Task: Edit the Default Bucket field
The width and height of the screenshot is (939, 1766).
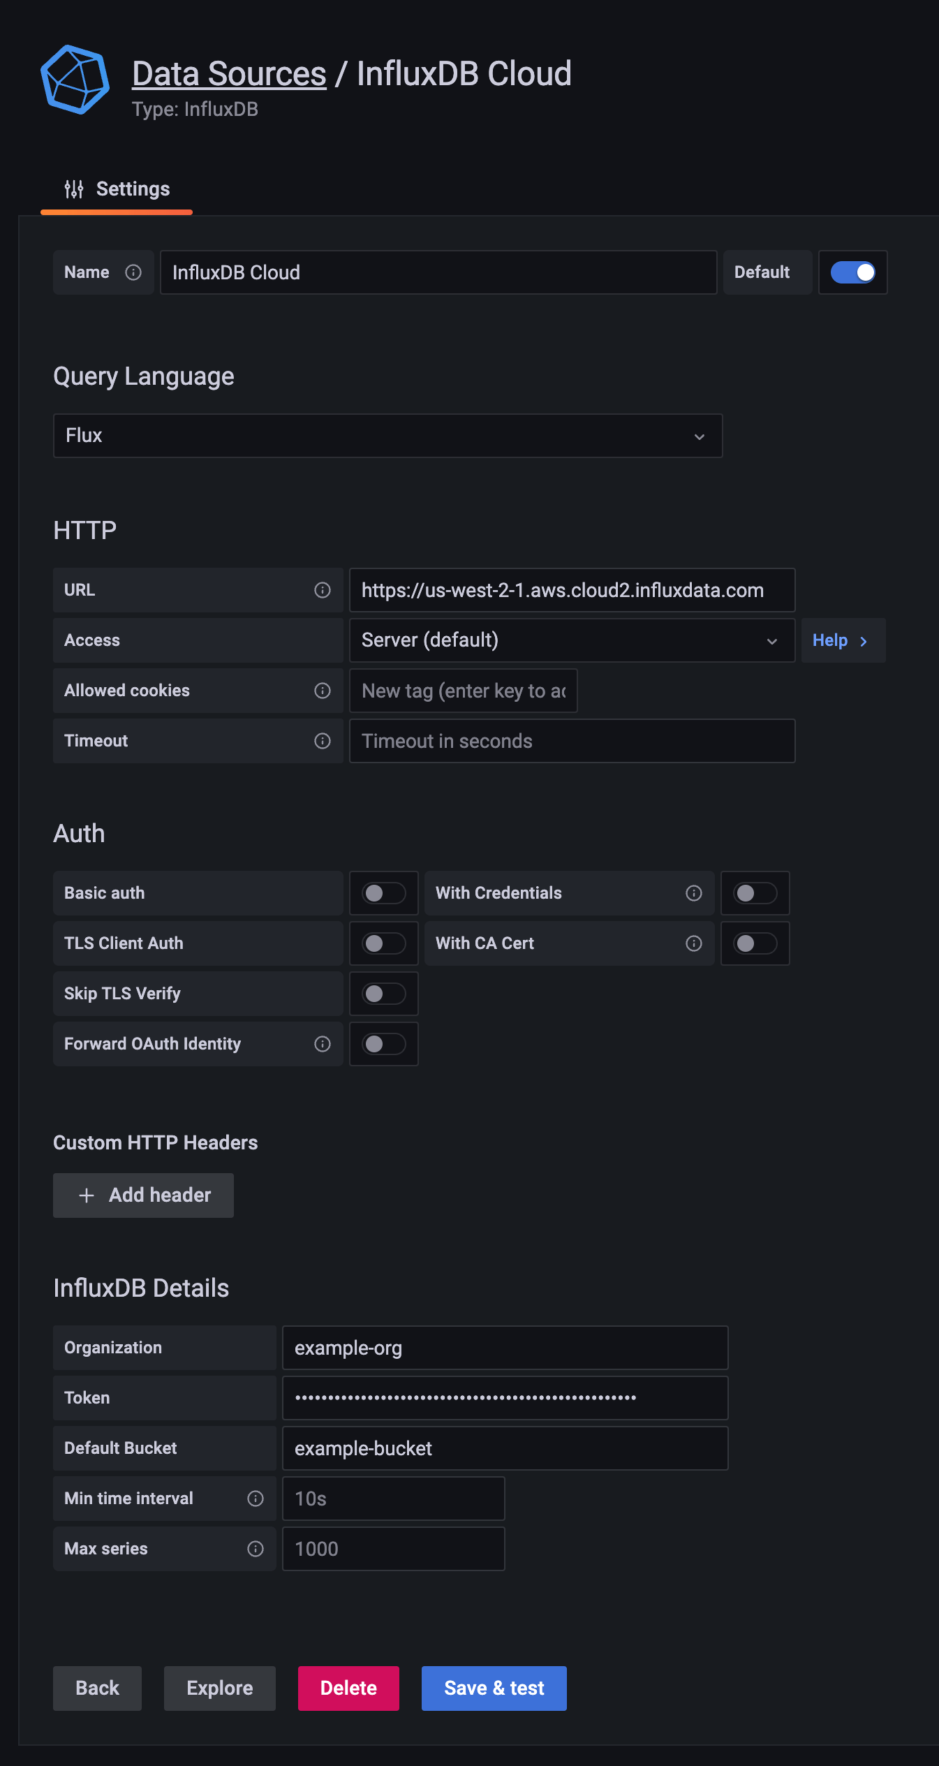Action: click(x=505, y=1448)
